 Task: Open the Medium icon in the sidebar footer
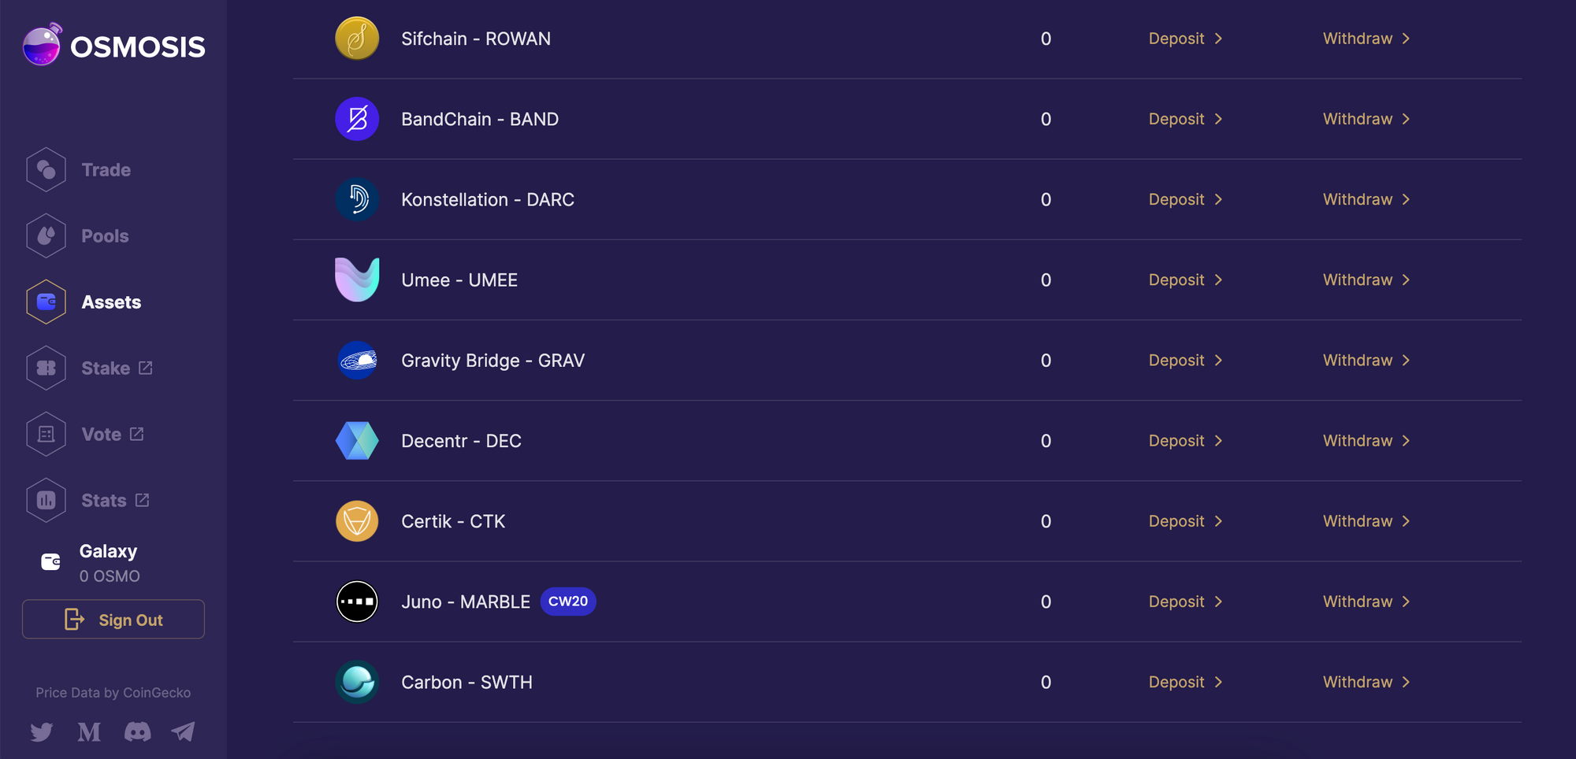pos(89,732)
